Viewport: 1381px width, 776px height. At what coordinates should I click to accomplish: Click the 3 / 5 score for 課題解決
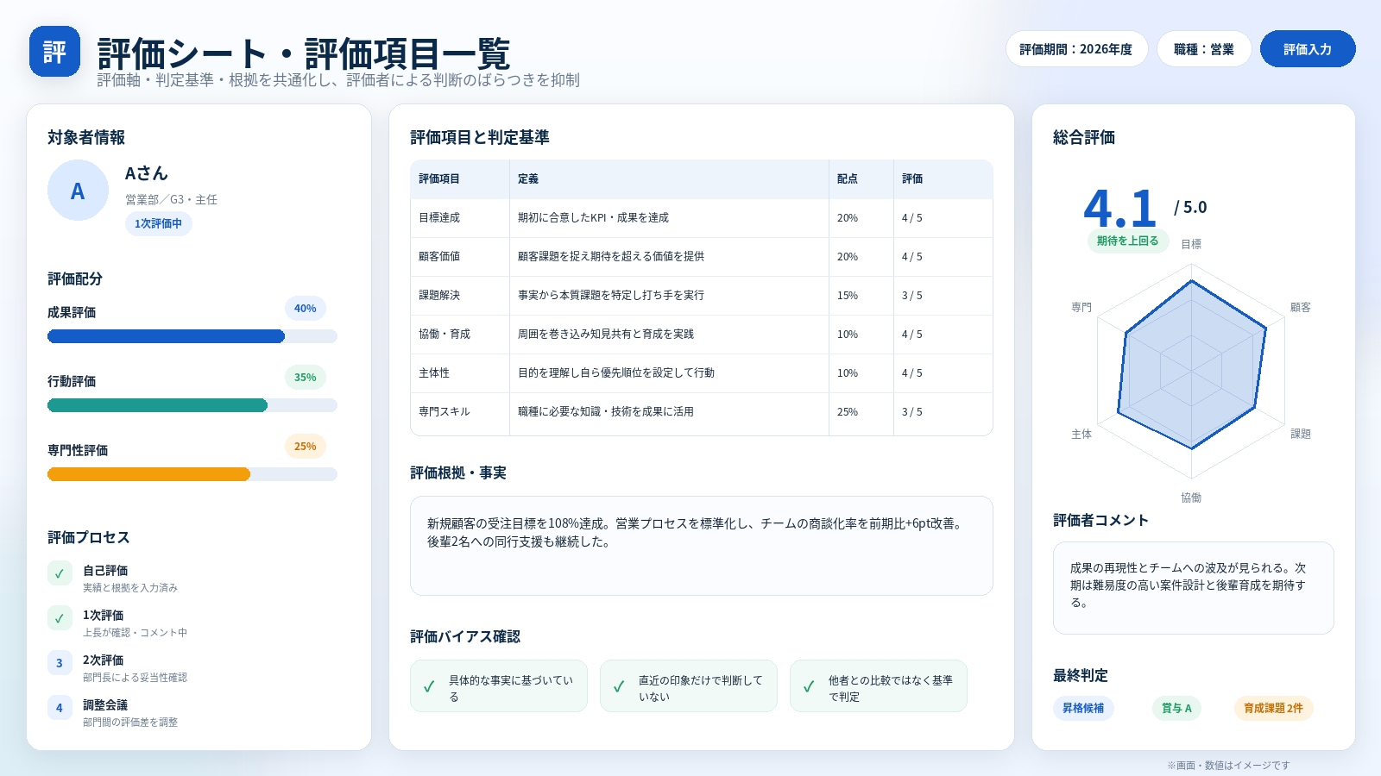912,296
